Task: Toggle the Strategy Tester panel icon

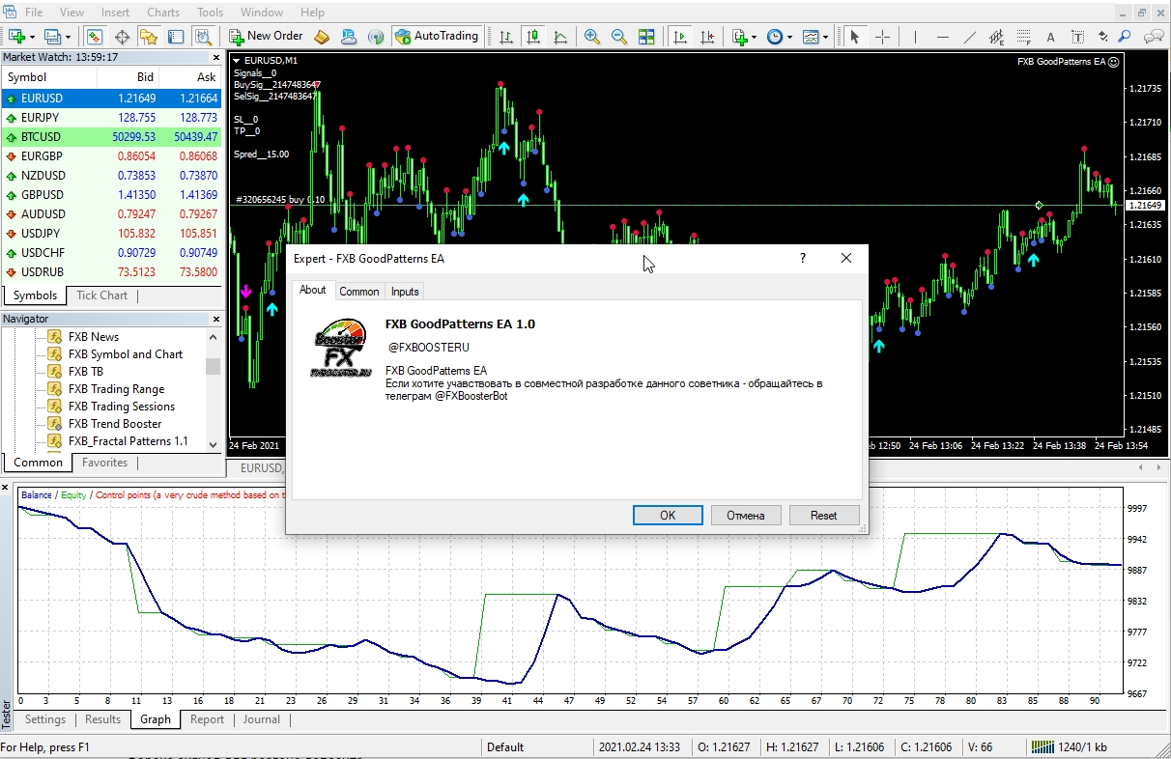Action: 203,37
